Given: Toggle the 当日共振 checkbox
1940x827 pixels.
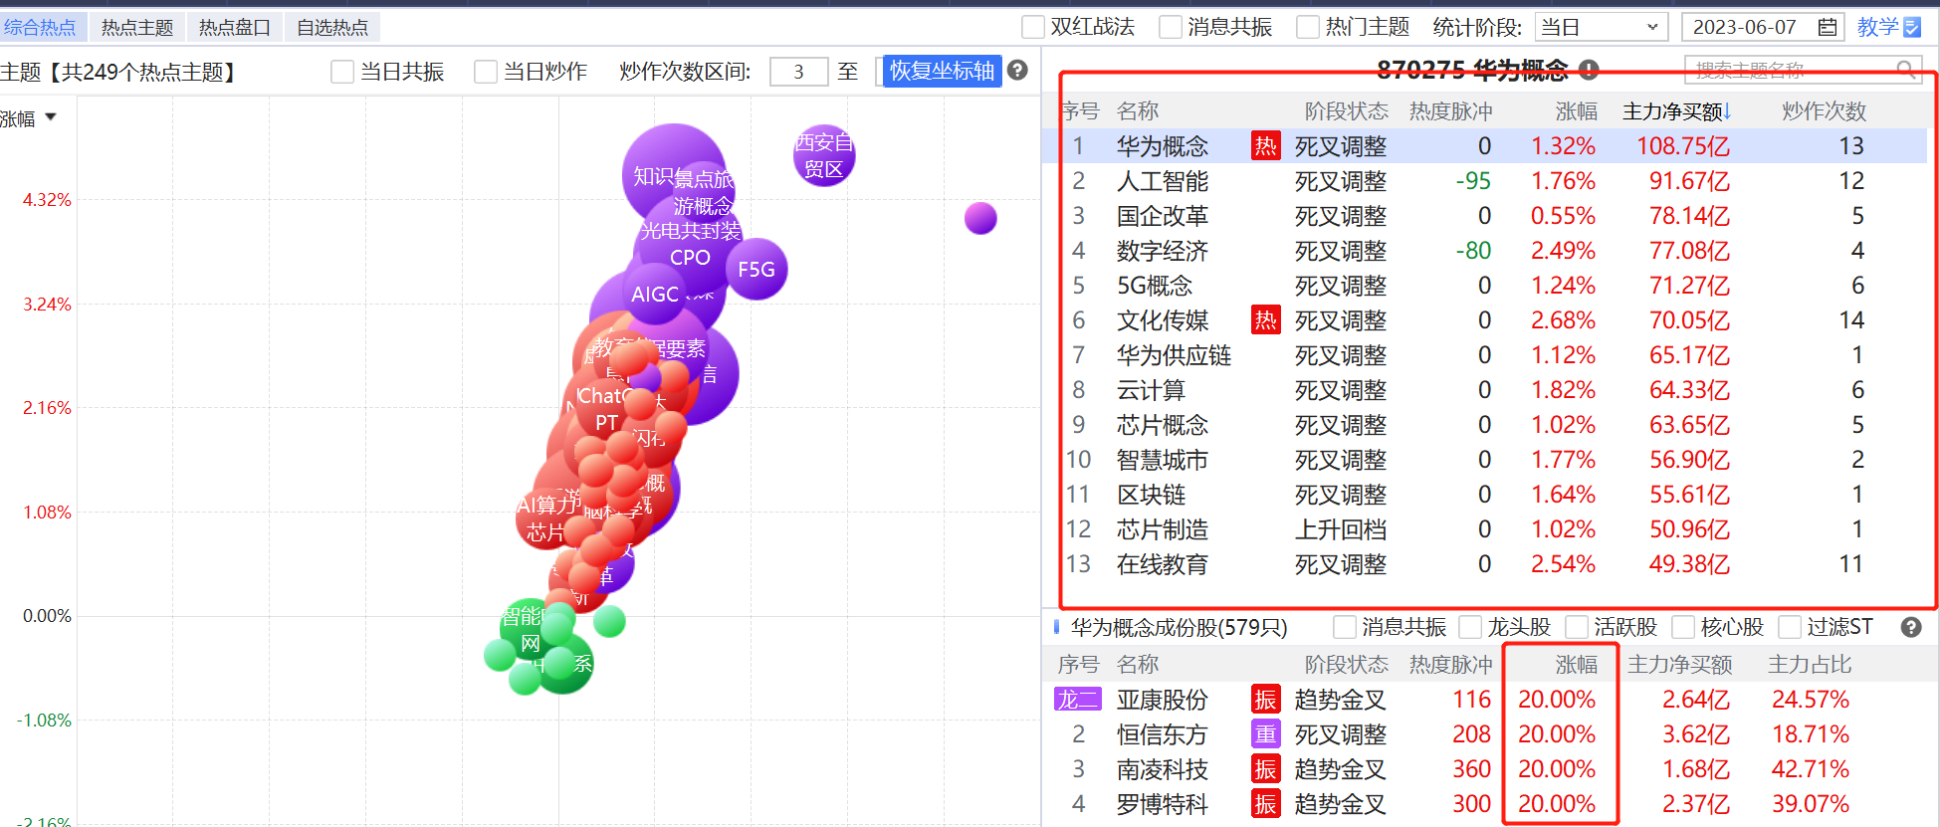Looking at the screenshot, I should coord(342,72).
